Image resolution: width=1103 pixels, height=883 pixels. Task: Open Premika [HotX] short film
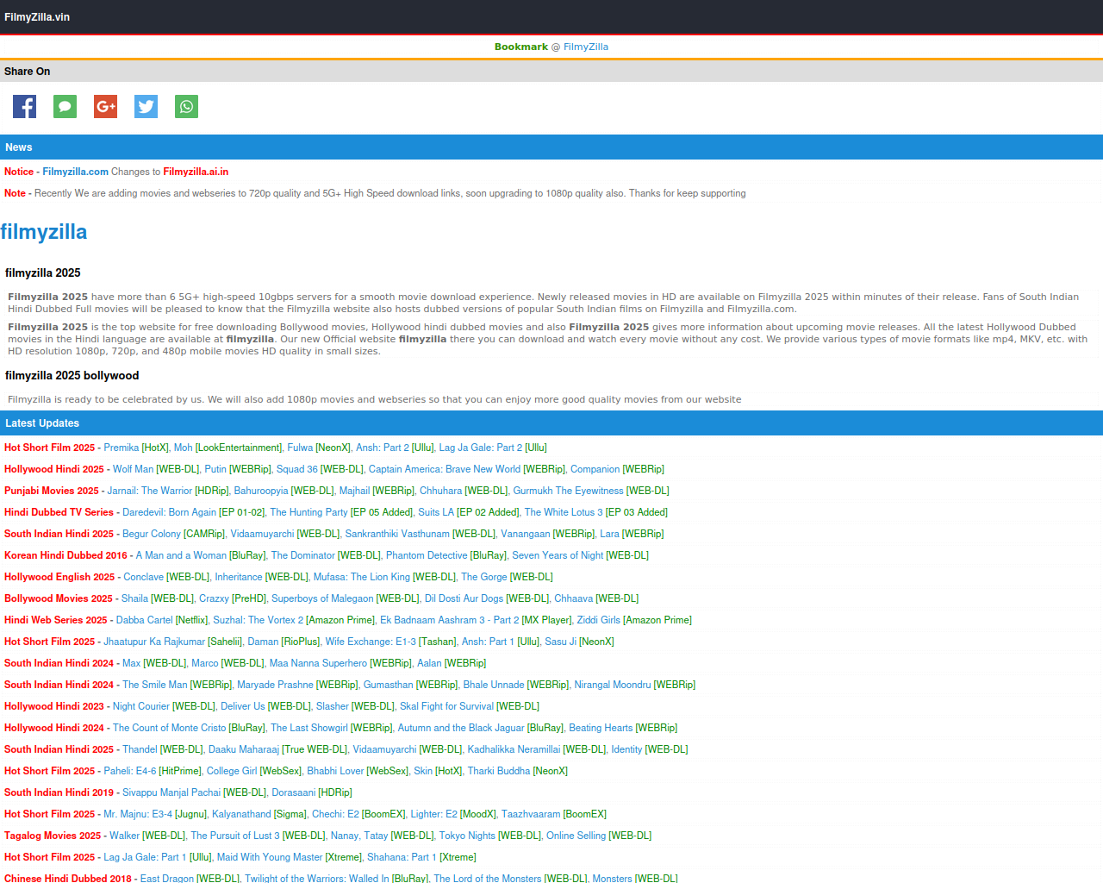136,448
